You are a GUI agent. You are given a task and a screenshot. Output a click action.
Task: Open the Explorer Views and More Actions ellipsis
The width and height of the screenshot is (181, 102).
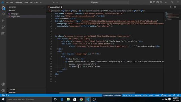point(43,7)
